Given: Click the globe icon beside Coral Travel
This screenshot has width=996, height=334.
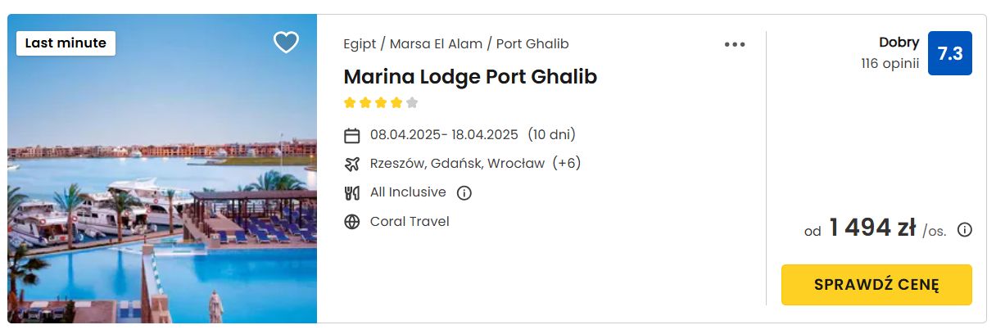Looking at the screenshot, I should [352, 222].
